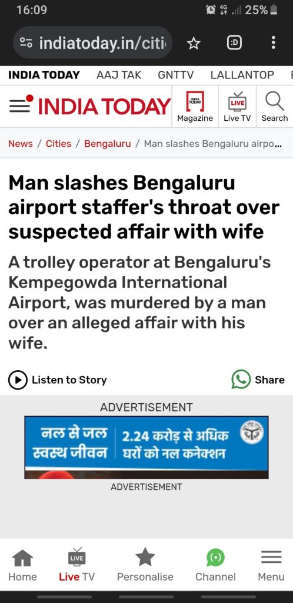Open the hamburger menu beside India Today logo

pos(19,106)
